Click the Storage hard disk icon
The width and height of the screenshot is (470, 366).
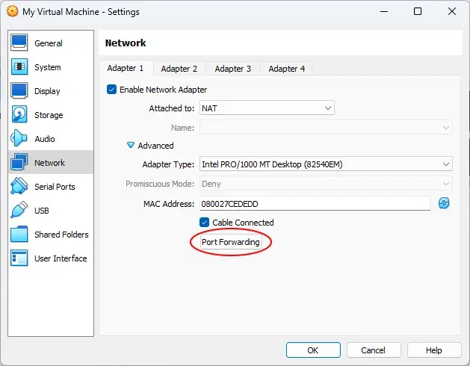(19, 114)
